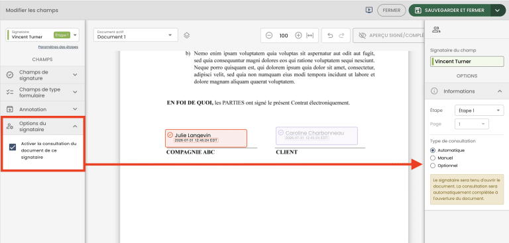The image size is (509, 243).
Task: Click the CHAMPS heading
Action: tap(42, 60)
